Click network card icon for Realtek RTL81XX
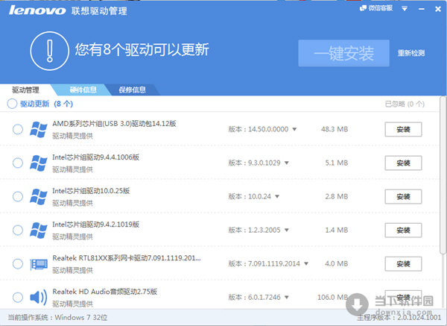The image size is (447, 326). tap(39, 264)
